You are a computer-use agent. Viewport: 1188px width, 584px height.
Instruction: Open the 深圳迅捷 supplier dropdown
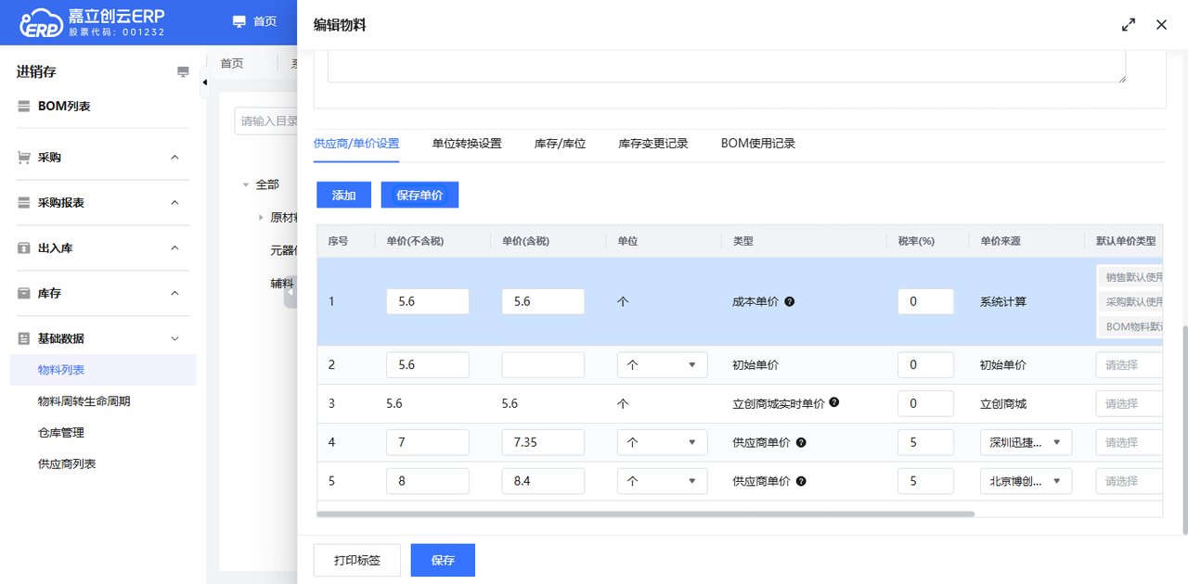(x=1026, y=442)
